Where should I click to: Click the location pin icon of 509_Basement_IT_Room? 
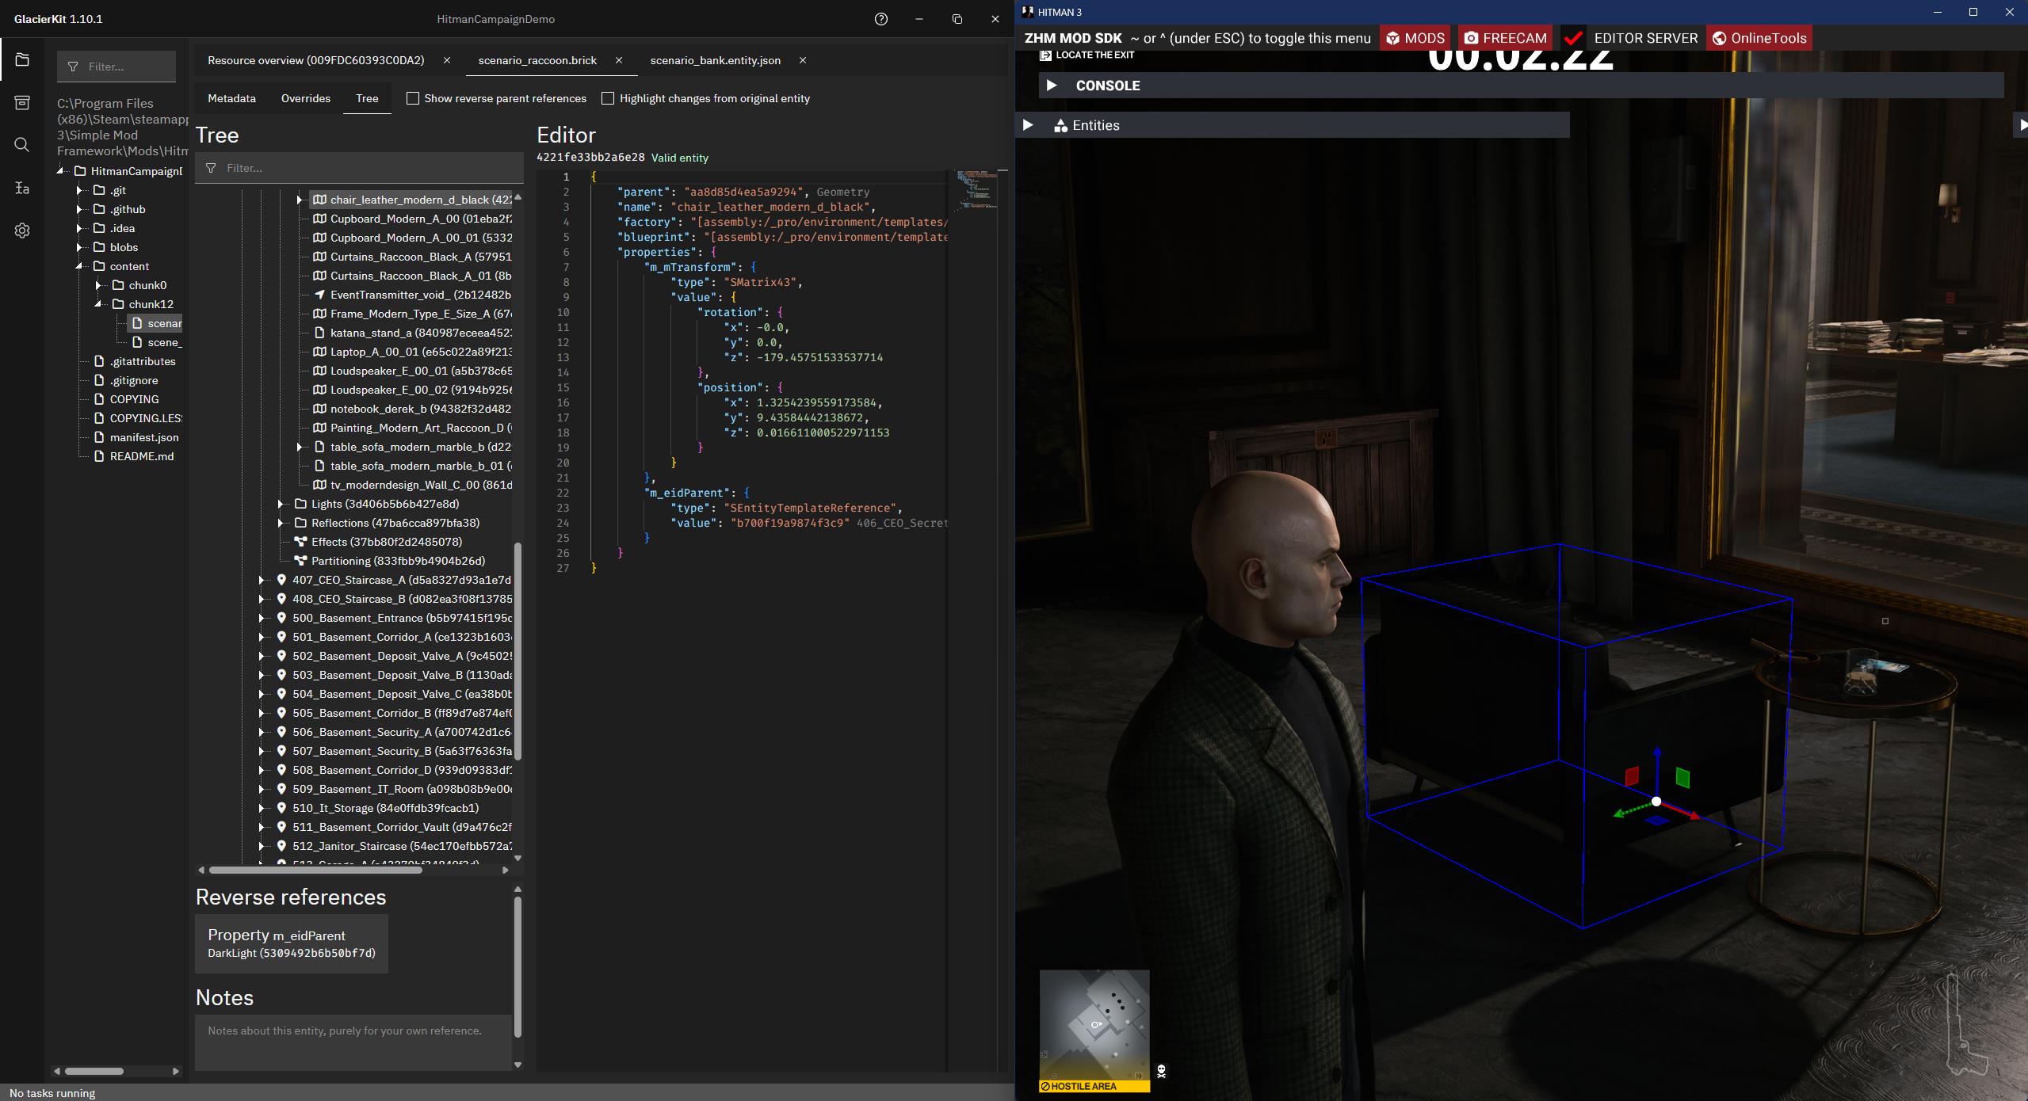point(281,789)
